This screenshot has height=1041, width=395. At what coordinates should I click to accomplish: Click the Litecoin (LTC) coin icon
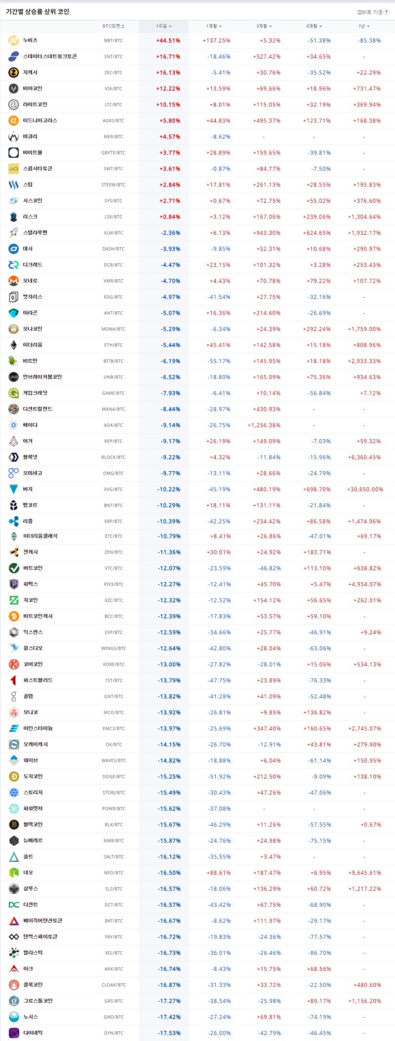(13, 105)
